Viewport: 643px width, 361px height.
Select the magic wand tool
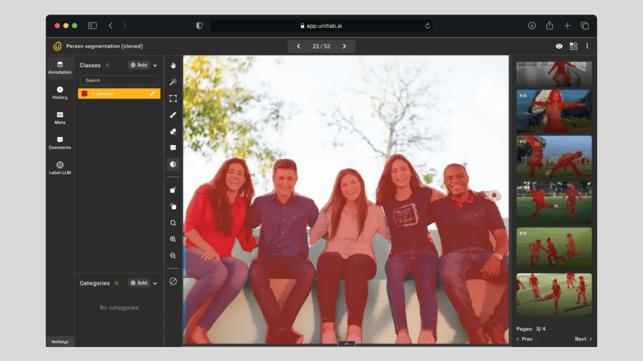173,82
